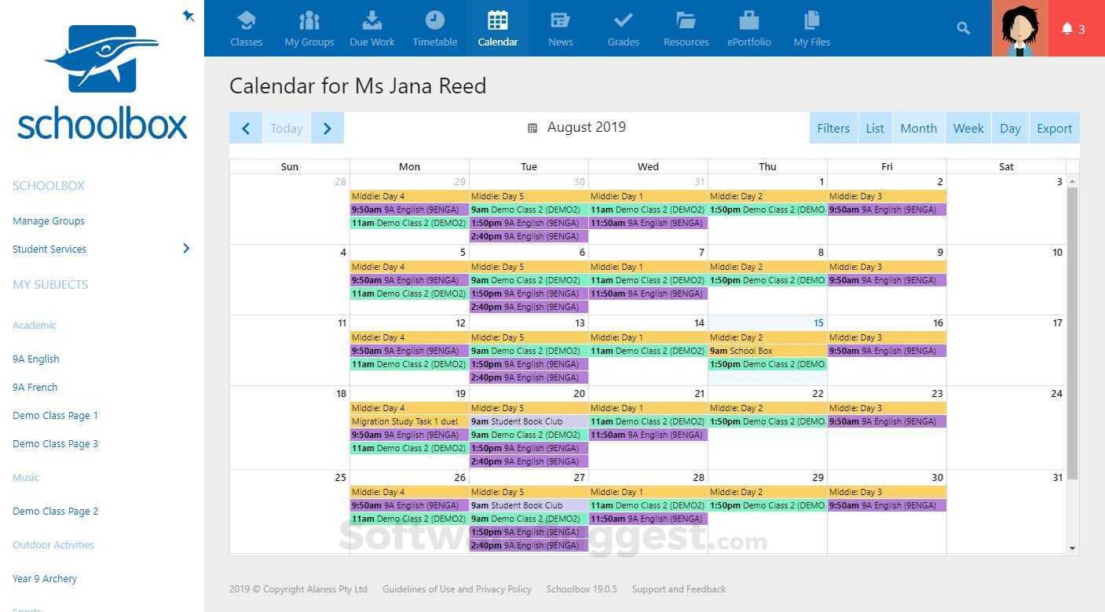Go to next month with forward arrow
1105x612 pixels.
pyautogui.click(x=327, y=128)
